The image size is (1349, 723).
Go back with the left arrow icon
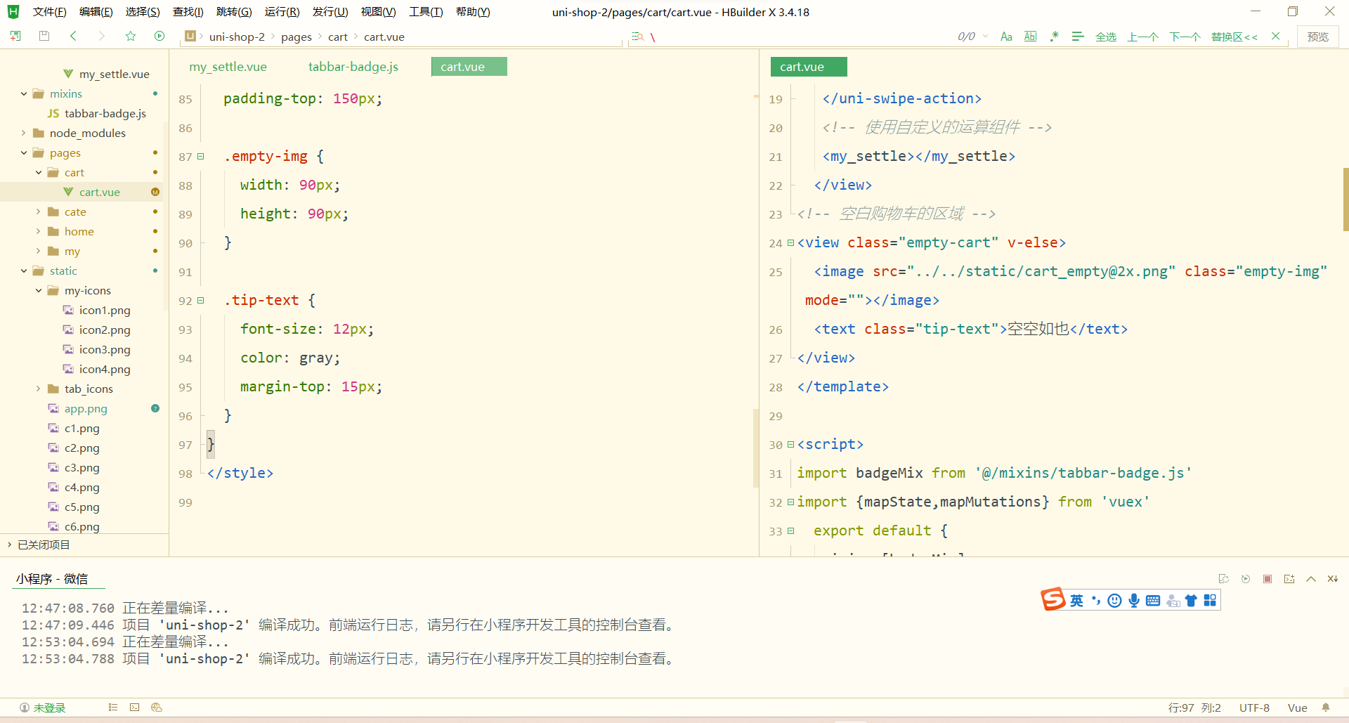click(73, 36)
